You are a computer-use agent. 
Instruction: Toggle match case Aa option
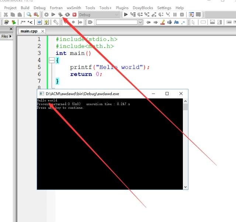tap(176, 22)
